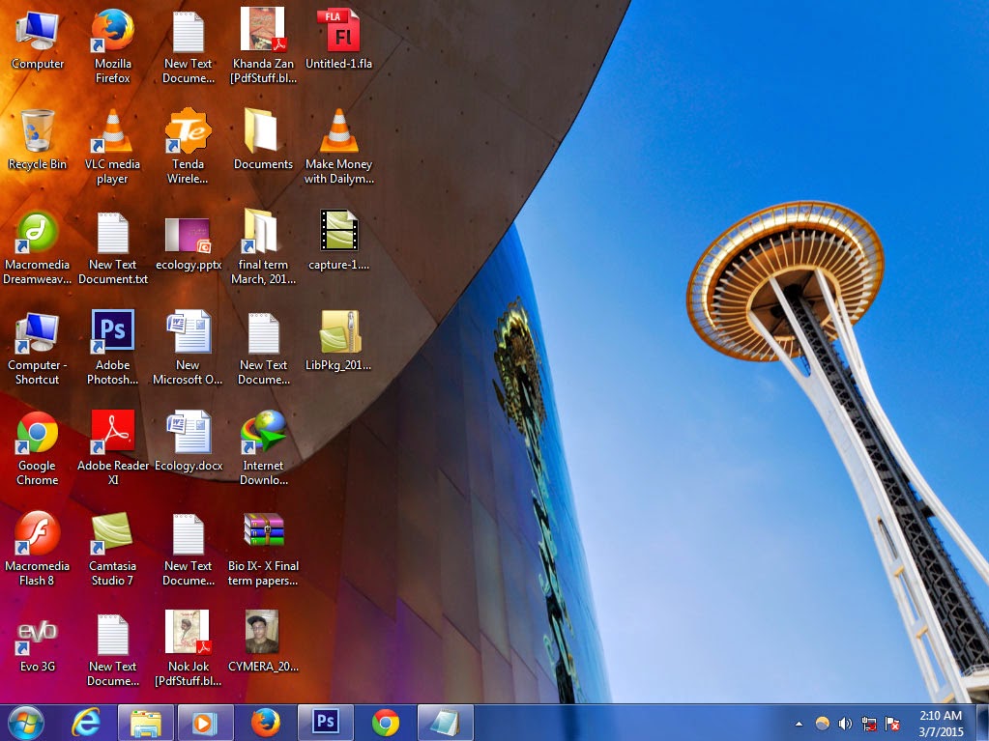Open the network status tray icon
The width and height of the screenshot is (989, 741).
coord(869,724)
